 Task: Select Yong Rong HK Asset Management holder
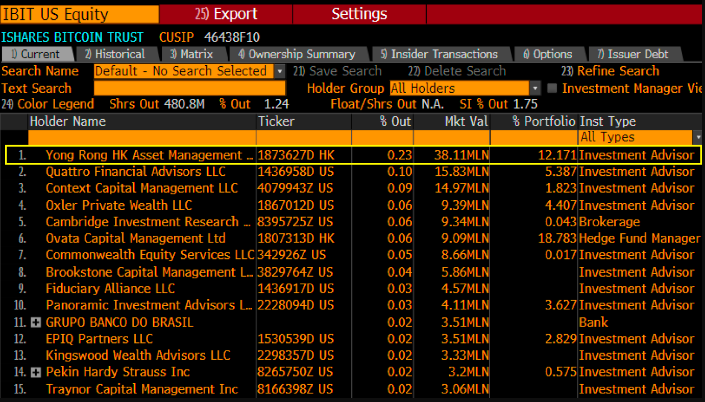149,155
